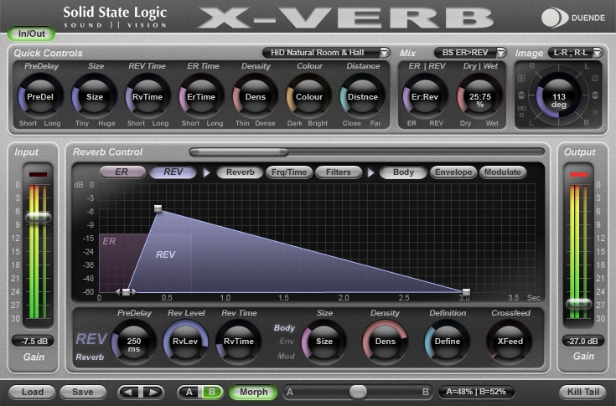Screen dimensions: 616x406
Task: Click the PreDel knob in Quick Controls
Action: pyautogui.click(x=40, y=96)
